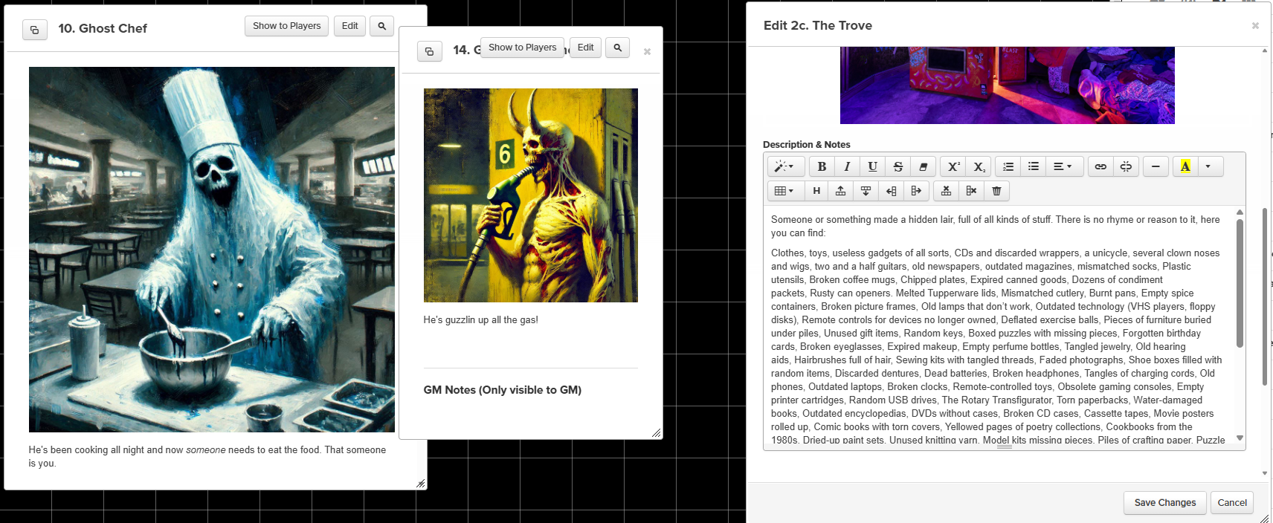Apply strikethrough to selected text
Screen dimensions: 1273x523
point(897,166)
